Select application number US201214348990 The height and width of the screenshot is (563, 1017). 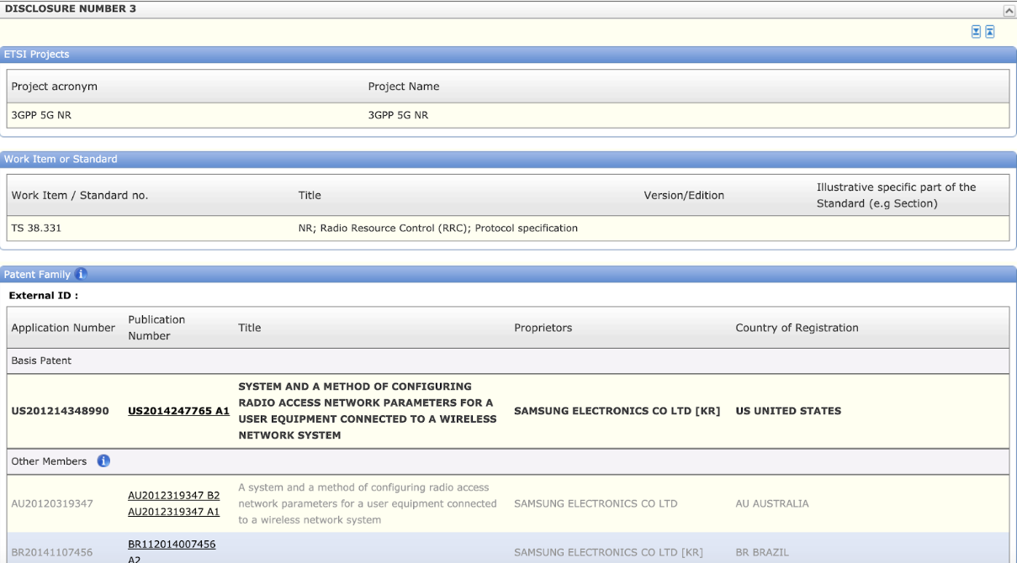[x=60, y=411]
